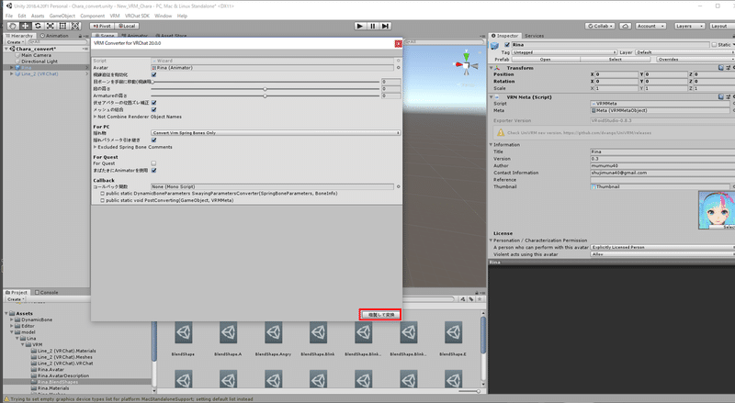
Task: Switch to the Console tab
Action: click(x=47, y=293)
